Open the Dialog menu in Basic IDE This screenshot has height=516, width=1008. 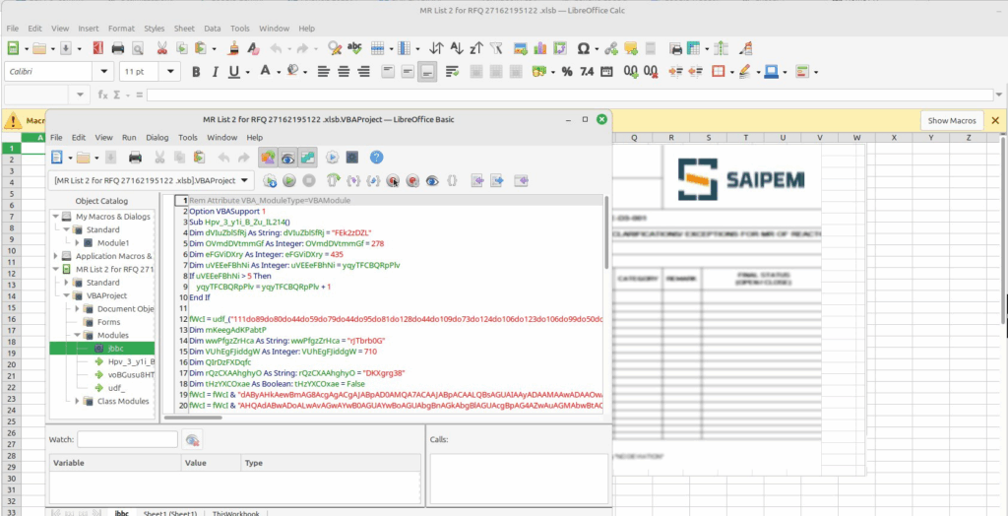pyautogui.click(x=157, y=137)
